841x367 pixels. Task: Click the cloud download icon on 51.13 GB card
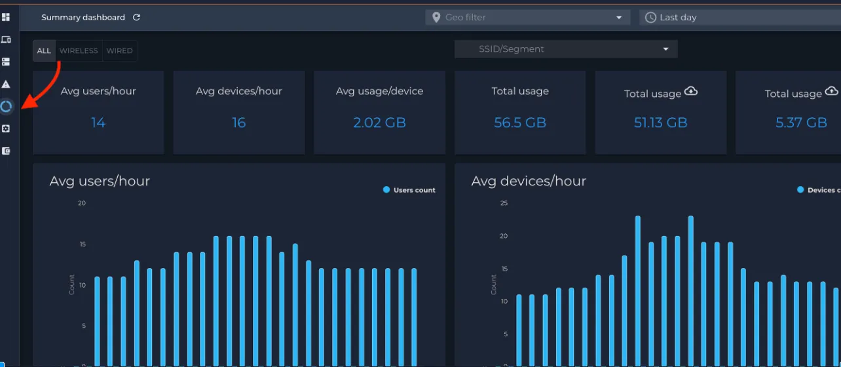(x=691, y=91)
